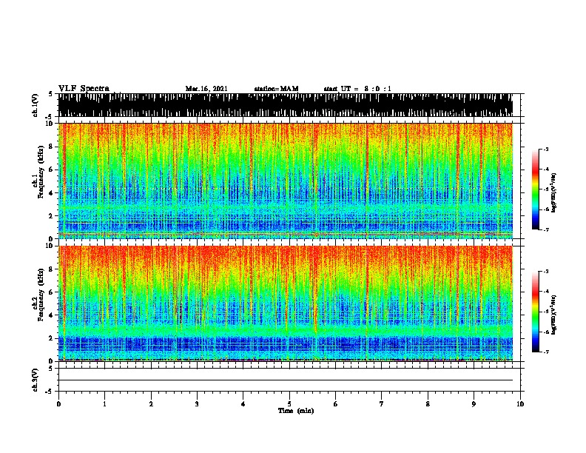Click the "ch.3(V)" axis label
Screen dimensions: 586x453
(36, 380)
